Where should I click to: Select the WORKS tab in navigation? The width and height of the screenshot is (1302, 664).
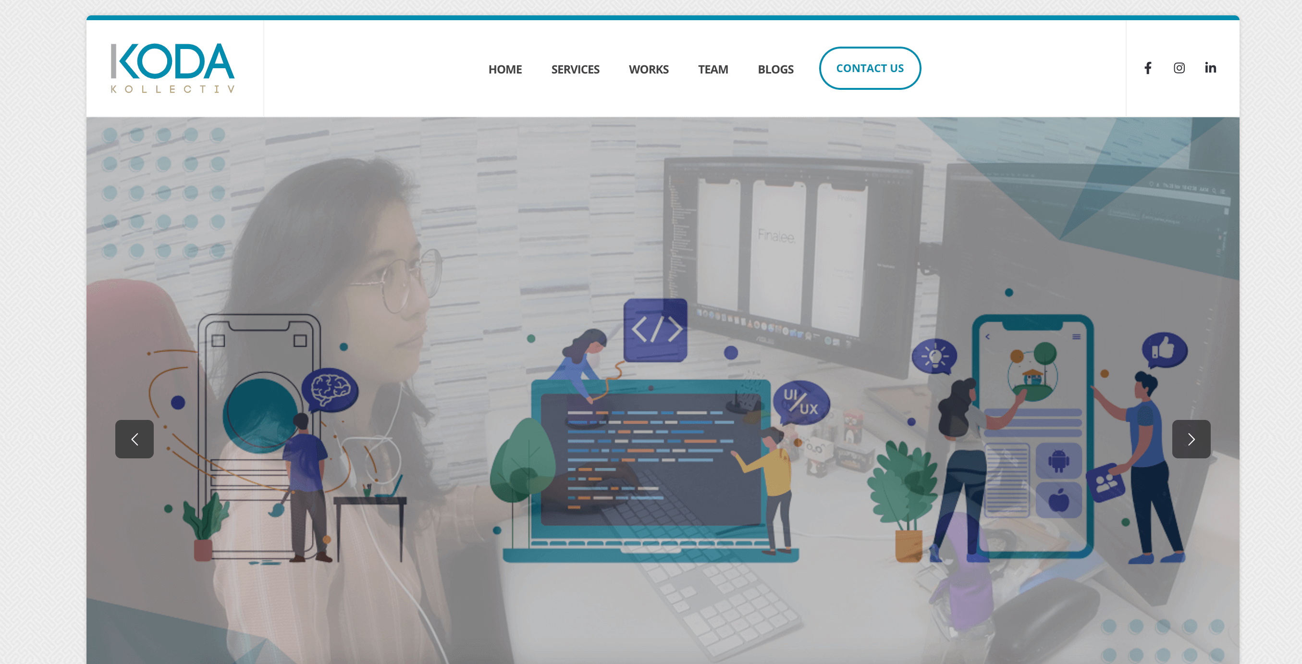649,70
